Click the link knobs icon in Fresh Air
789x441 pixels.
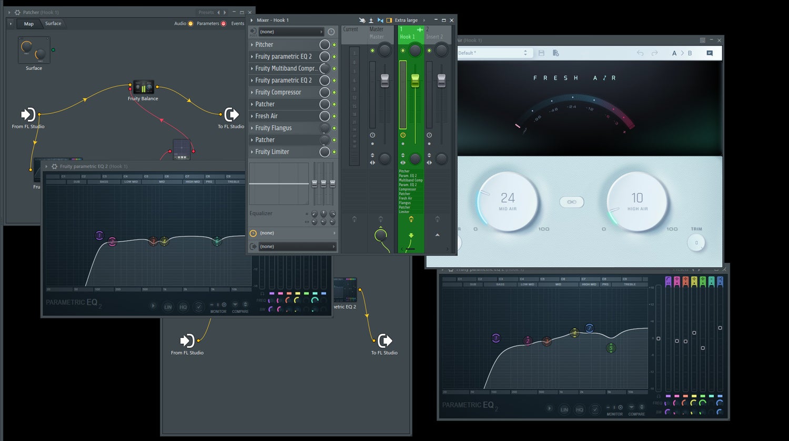572,202
